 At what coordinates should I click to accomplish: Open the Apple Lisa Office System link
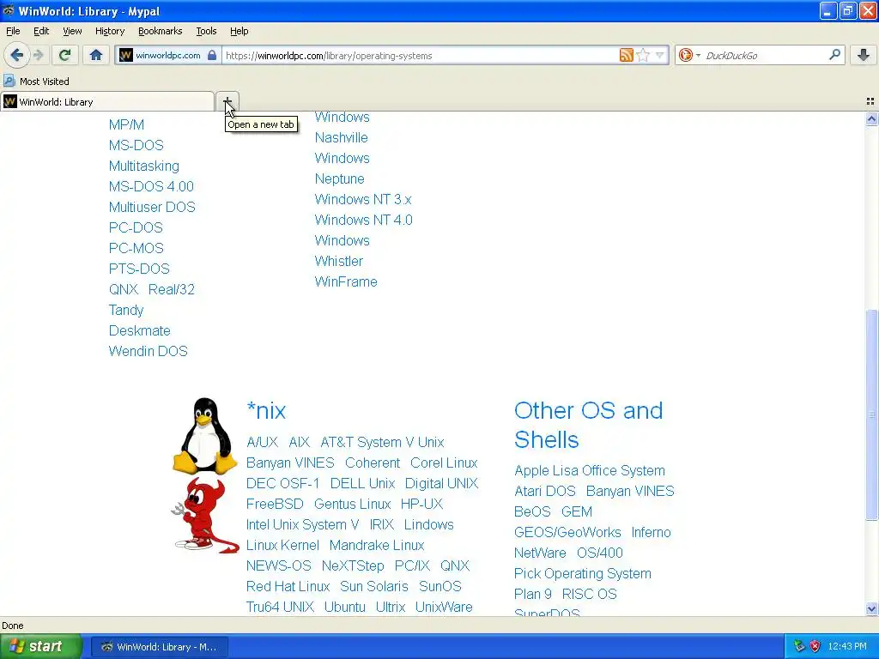coord(590,471)
